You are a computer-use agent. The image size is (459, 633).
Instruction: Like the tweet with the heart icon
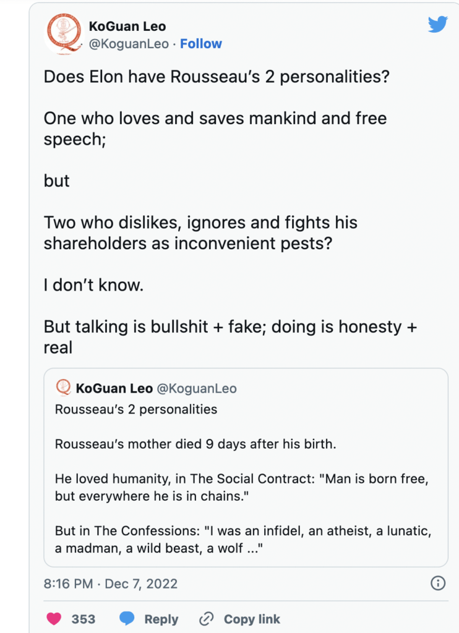tap(55, 619)
